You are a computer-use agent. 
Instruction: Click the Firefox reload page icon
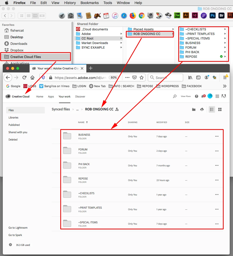(24, 77)
